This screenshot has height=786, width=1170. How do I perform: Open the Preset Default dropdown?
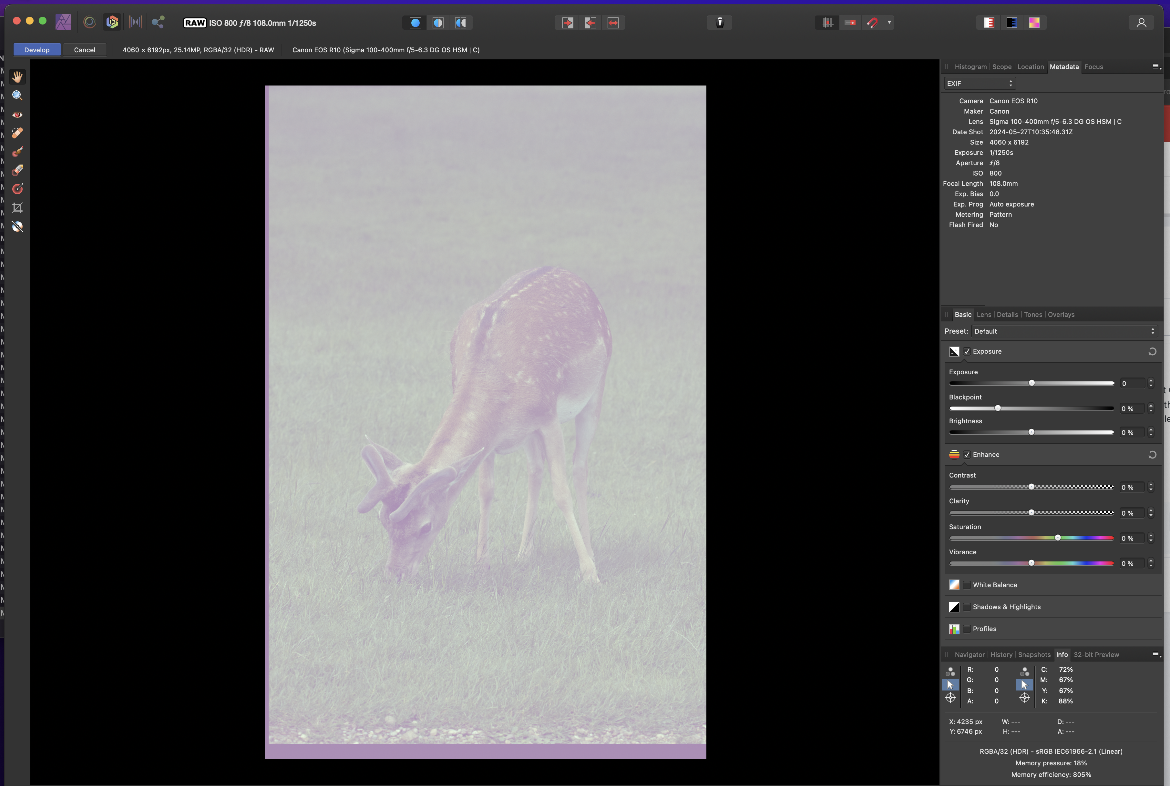[x=1064, y=331]
